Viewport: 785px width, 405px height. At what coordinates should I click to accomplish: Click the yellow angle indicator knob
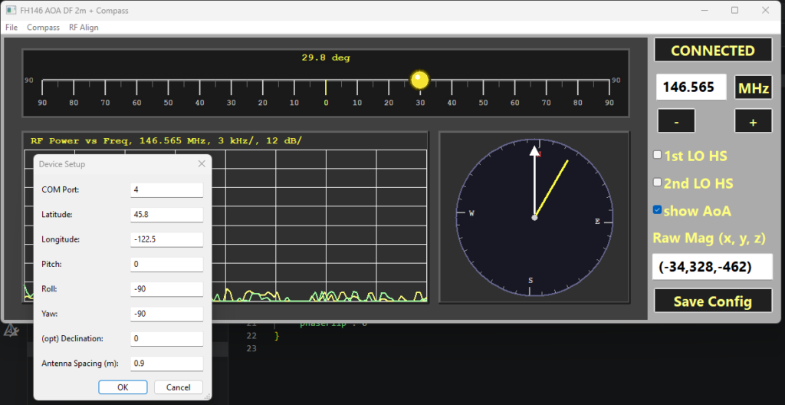coord(419,79)
